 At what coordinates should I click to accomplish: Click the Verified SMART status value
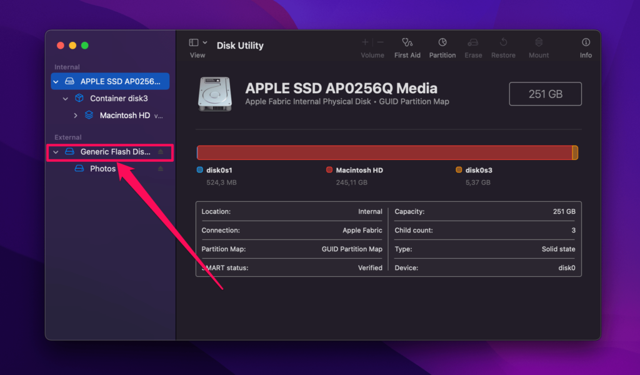click(x=370, y=267)
